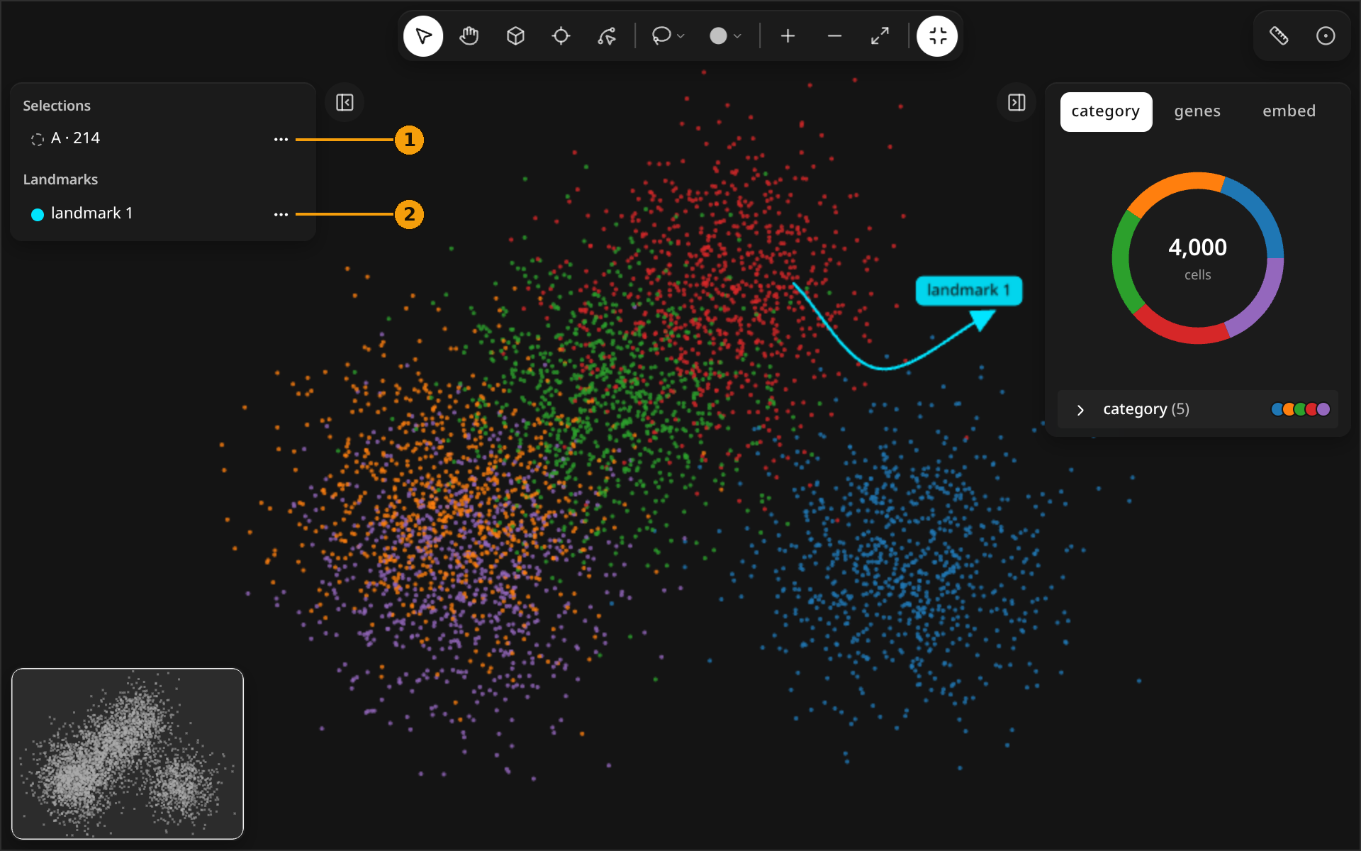Click the Landmarks section heading
1361x851 pixels.
[x=60, y=179]
